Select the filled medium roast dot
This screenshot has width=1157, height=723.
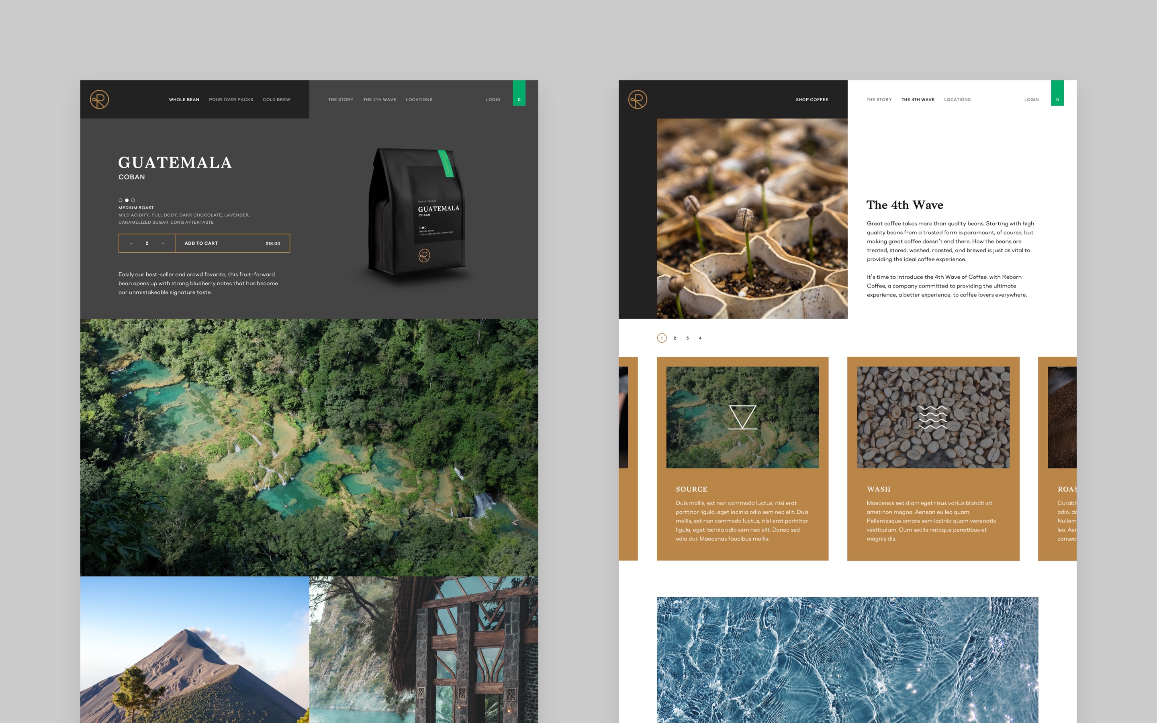pos(127,200)
